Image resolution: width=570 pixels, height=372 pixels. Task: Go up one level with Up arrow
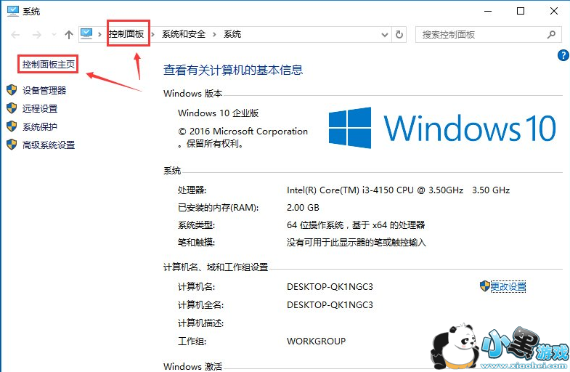[x=69, y=35]
